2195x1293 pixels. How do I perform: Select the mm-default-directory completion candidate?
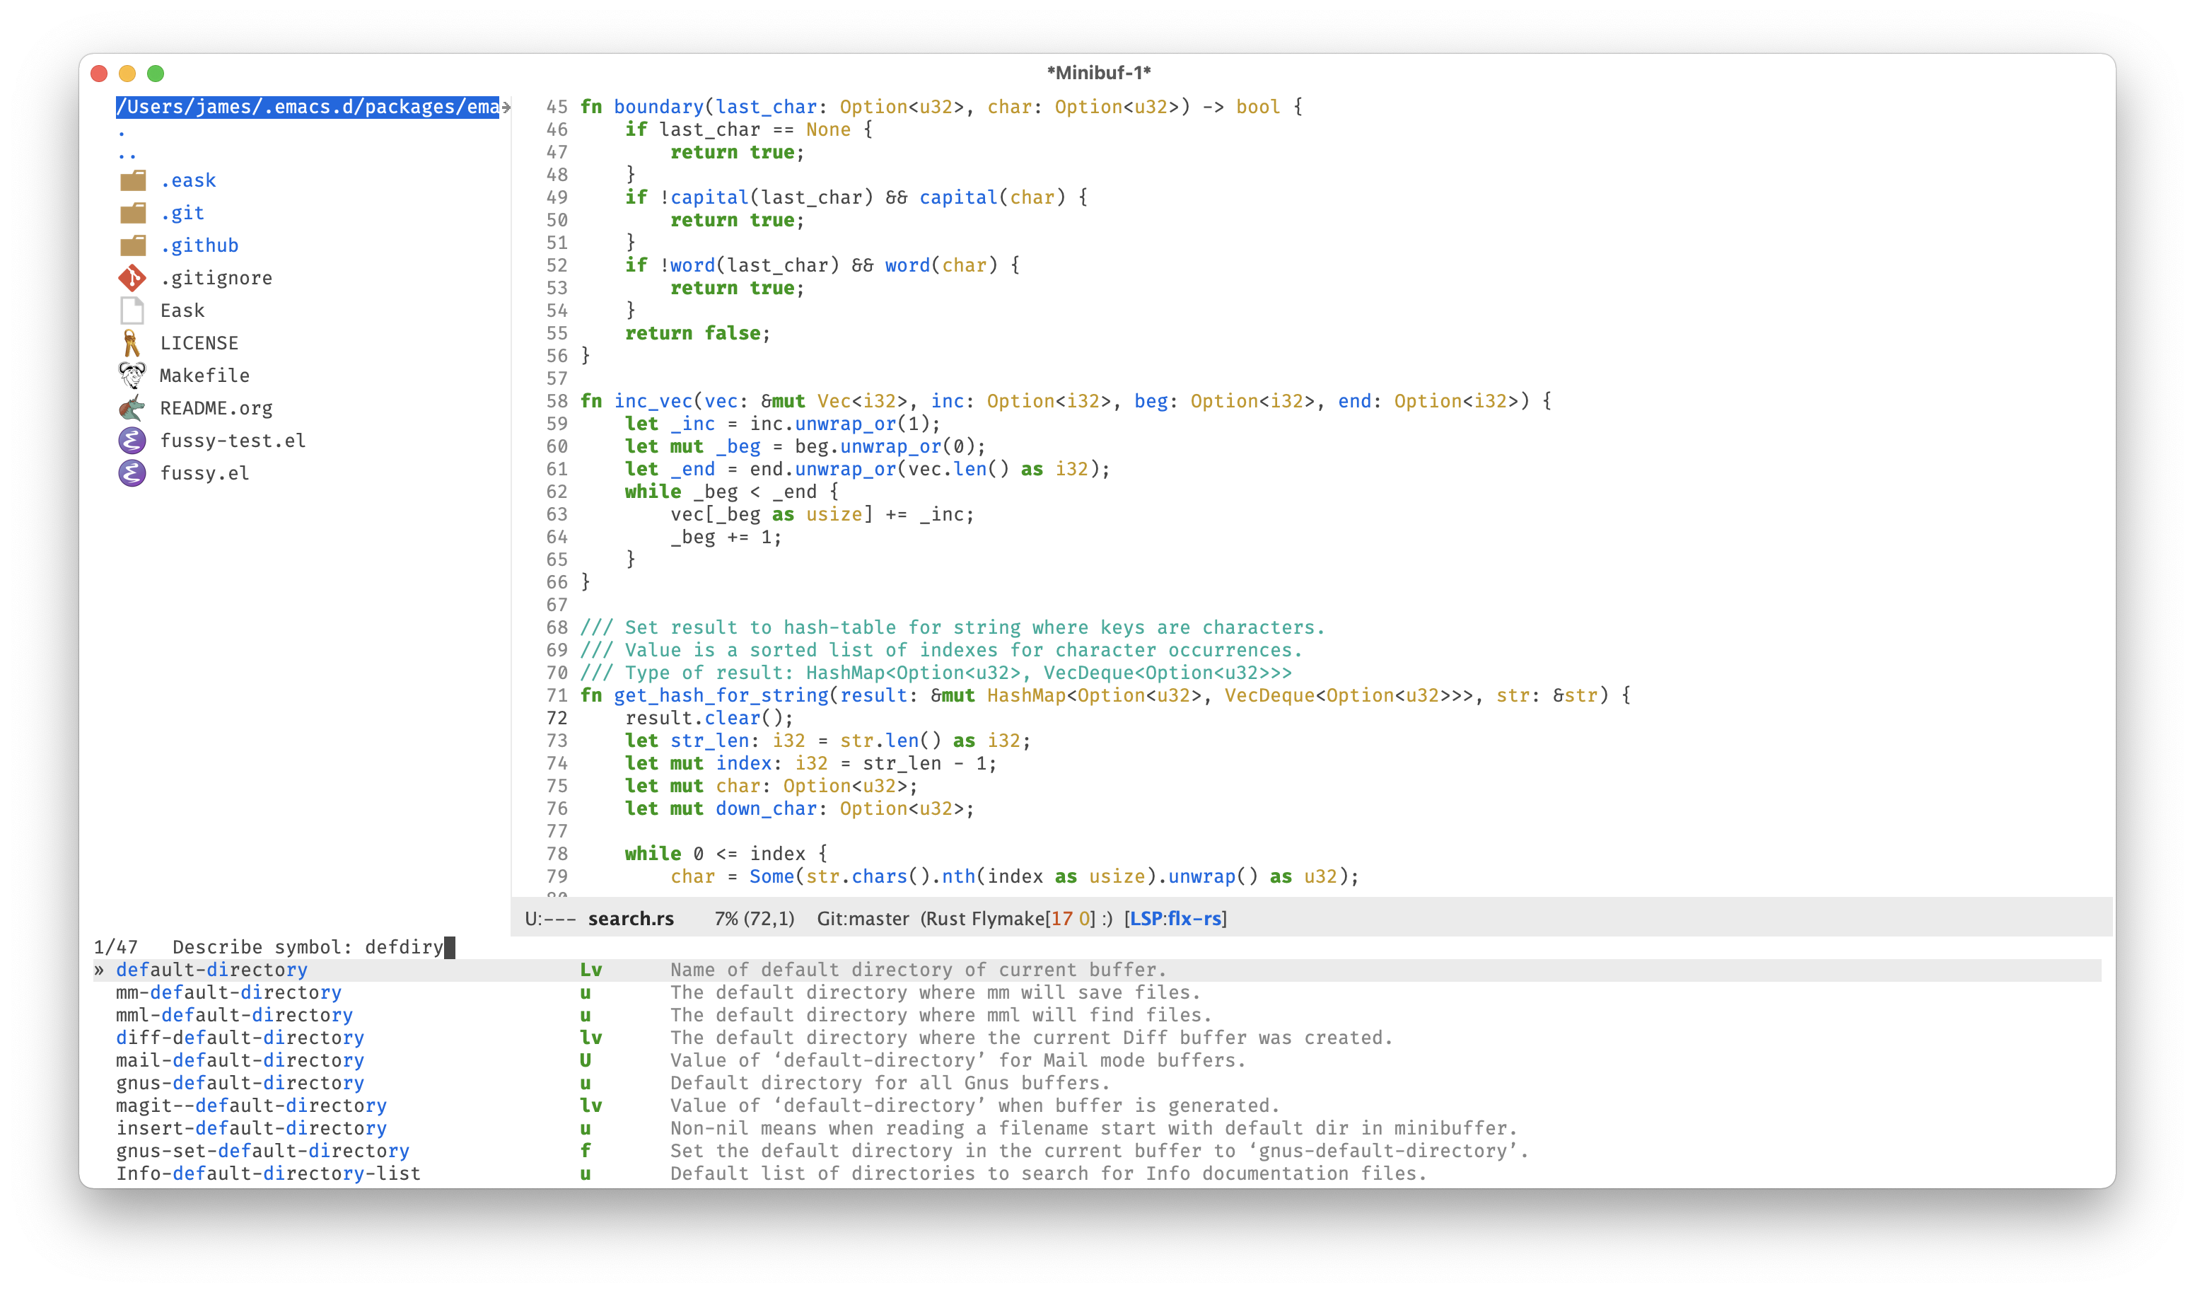click(x=228, y=992)
